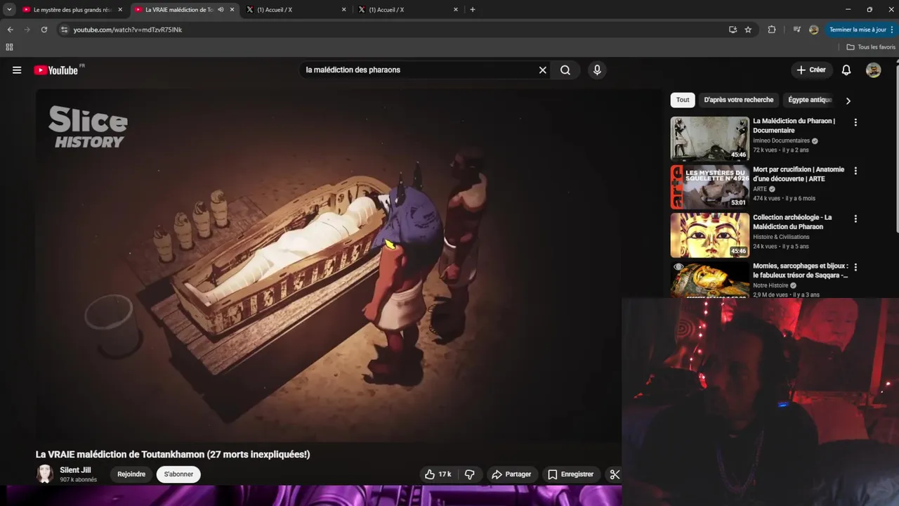
Task: Close the 'Le mystère des plus grands' tab
Action: (x=120, y=10)
